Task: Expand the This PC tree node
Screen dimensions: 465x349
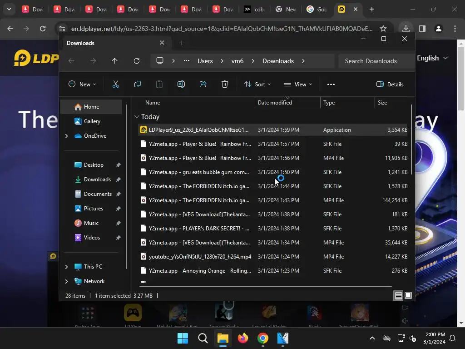Action: 66,267
